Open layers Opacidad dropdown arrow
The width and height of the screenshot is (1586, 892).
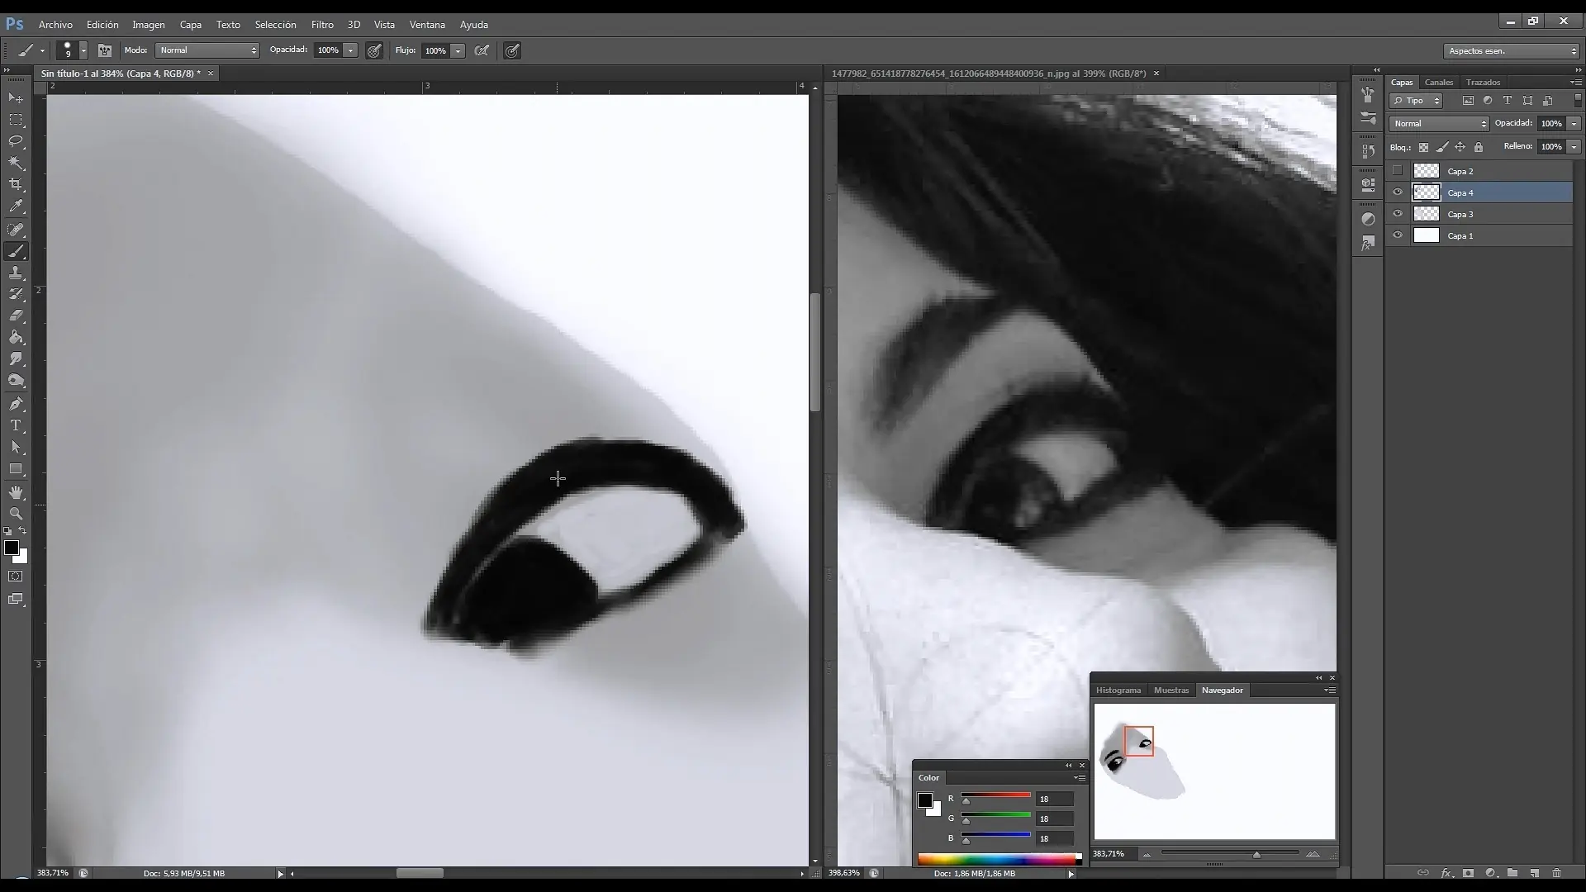1574,124
